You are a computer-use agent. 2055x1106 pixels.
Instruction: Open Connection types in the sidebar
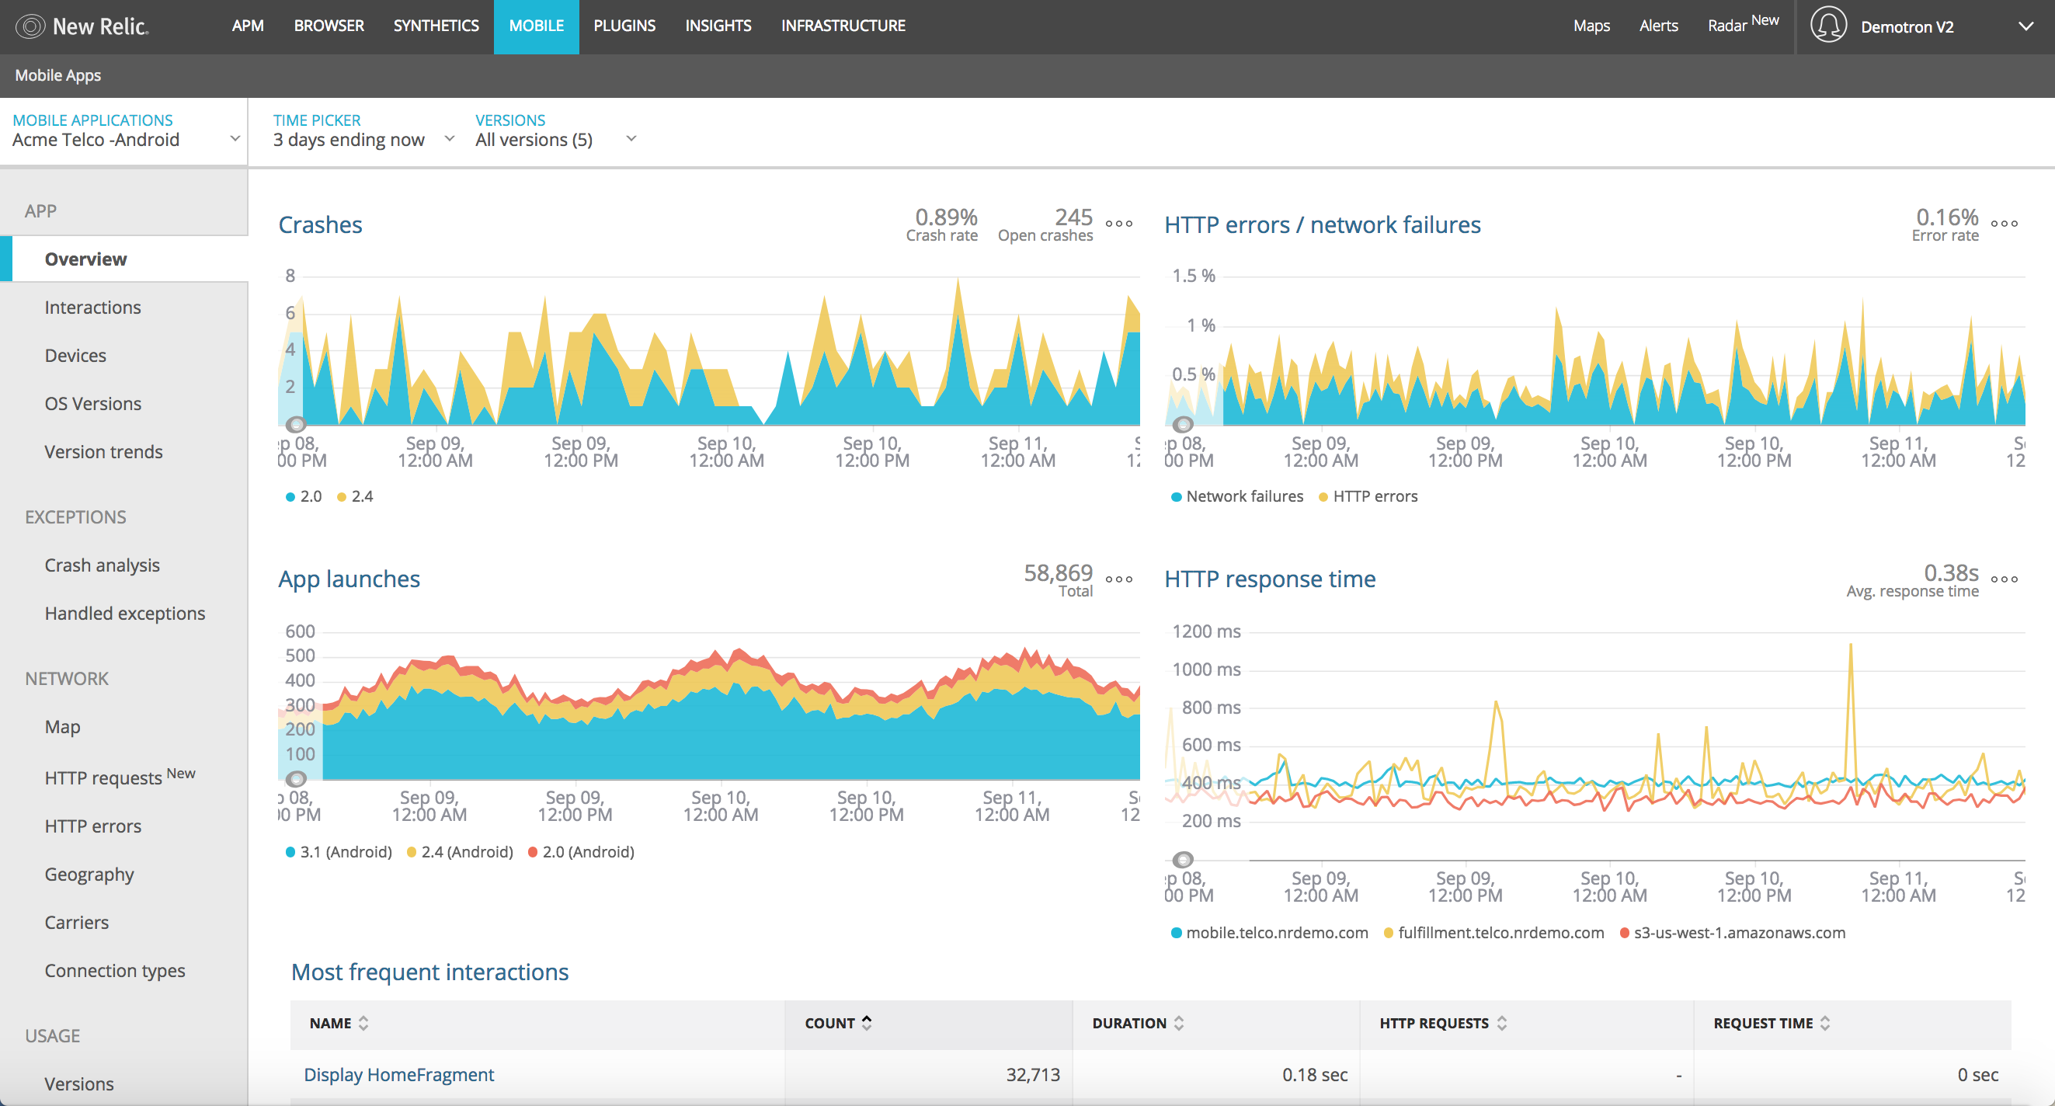pyautogui.click(x=115, y=970)
